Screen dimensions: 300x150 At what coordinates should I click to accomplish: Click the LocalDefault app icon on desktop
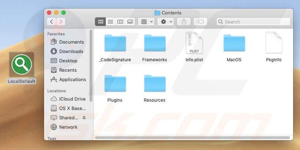click(x=22, y=65)
